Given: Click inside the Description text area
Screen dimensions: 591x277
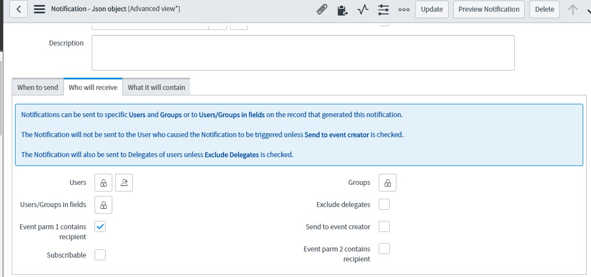Looking at the screenshot, I should pyautogui.click(x=303, y=53).
